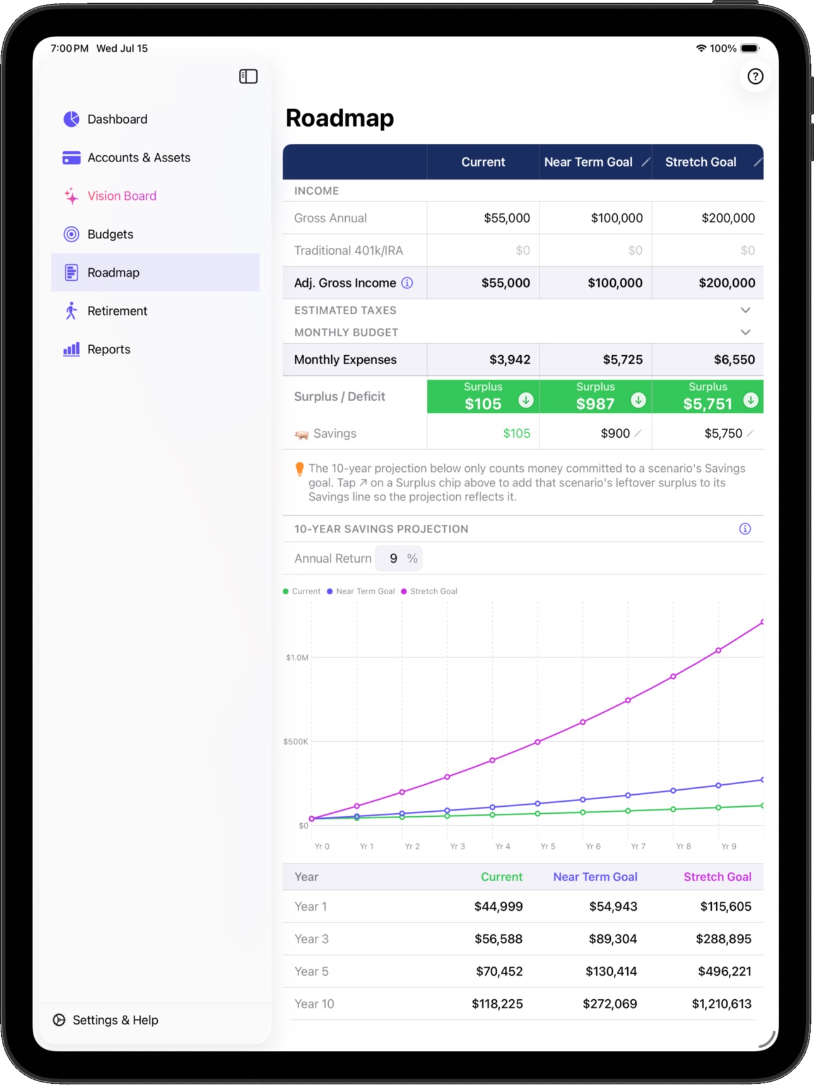Expand the Estimated Taxes section

(745, 310)
